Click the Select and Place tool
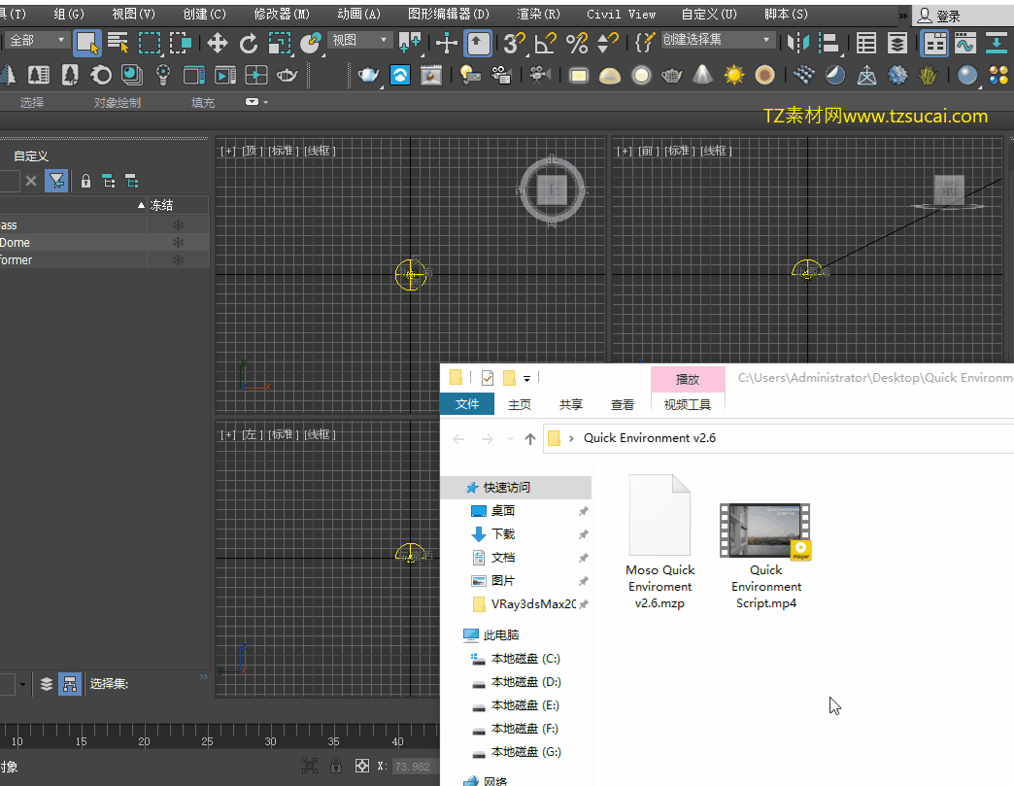 (311, 43)
